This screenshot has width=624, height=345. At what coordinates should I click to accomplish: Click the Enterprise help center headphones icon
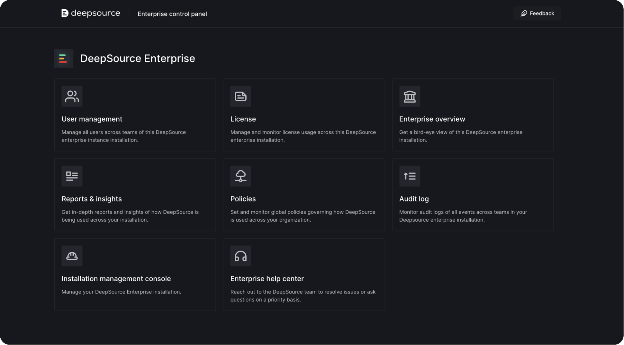(x=241, y=256)
